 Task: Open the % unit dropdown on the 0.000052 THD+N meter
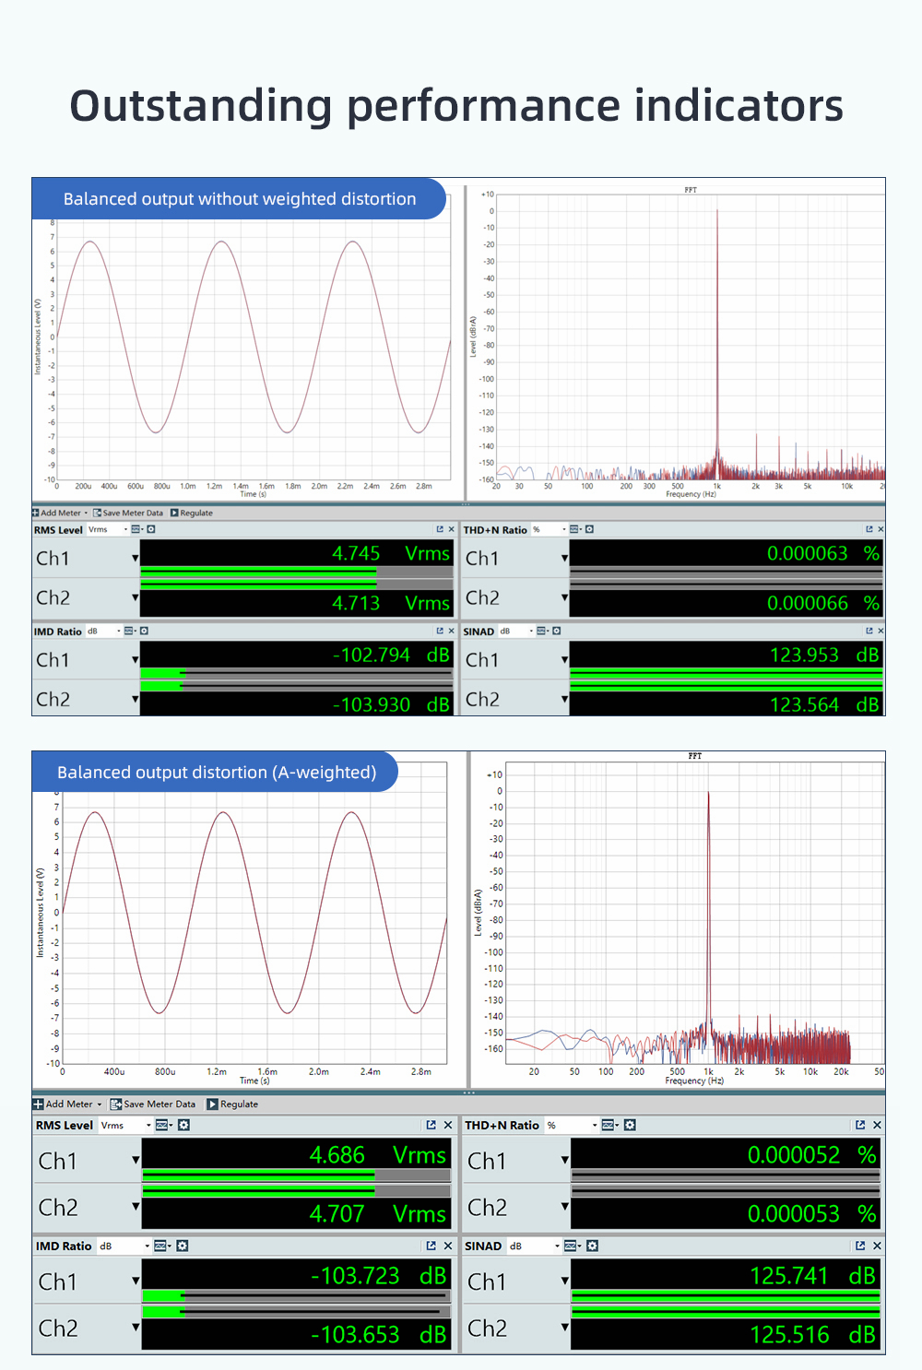pyautogui.click(x=595, y=1125)
